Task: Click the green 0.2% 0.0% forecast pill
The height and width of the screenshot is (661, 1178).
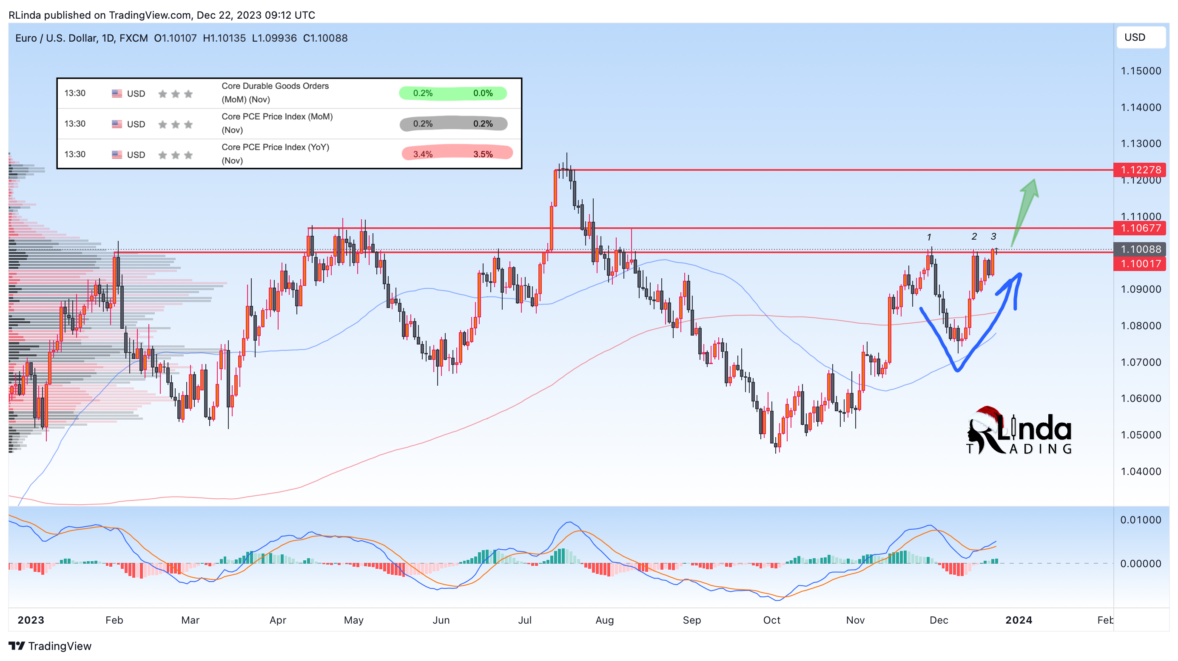Action: click(453, 93)
